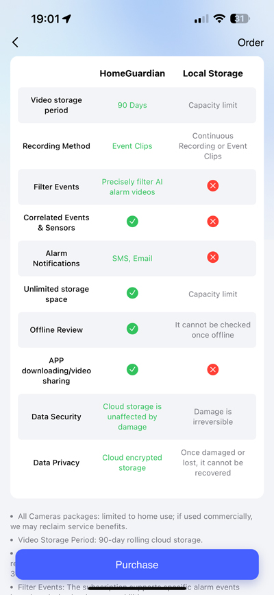Image resolution: width=274 pixels, height=595 pixels.
Task: Select the Local Storage column header
Action: point(213,73)
